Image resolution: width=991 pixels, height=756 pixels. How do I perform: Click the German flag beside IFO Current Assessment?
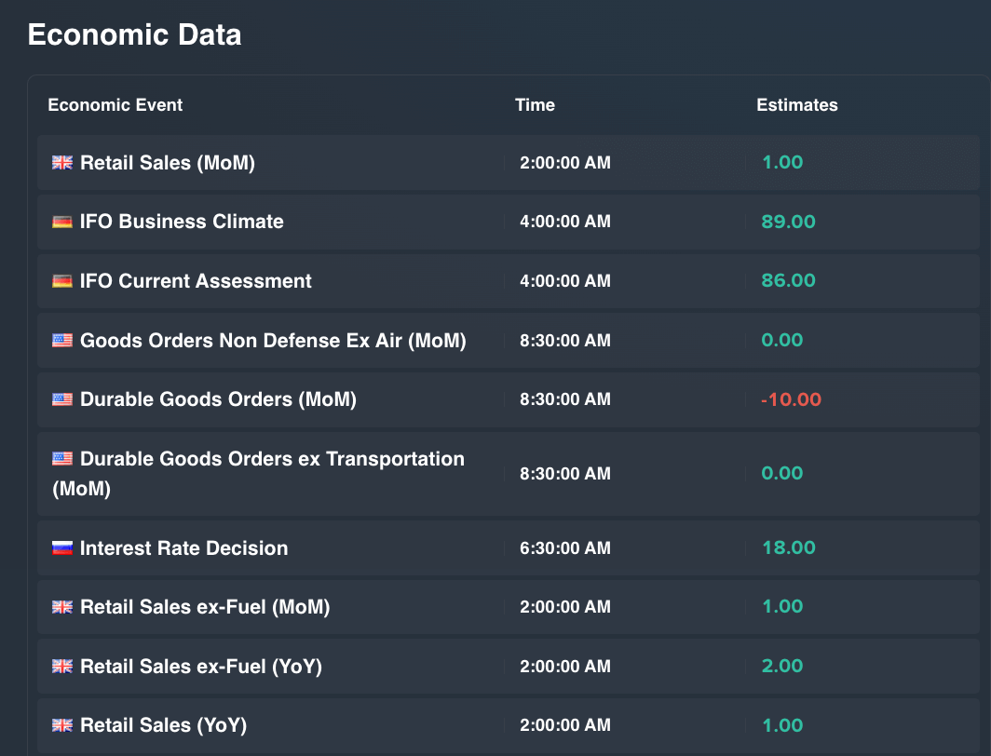62,281
